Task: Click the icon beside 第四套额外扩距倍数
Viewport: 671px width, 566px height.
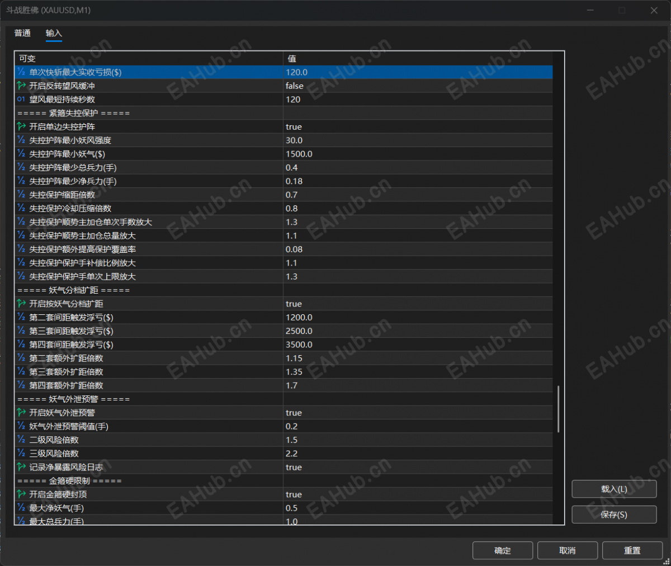Action: 21,385
